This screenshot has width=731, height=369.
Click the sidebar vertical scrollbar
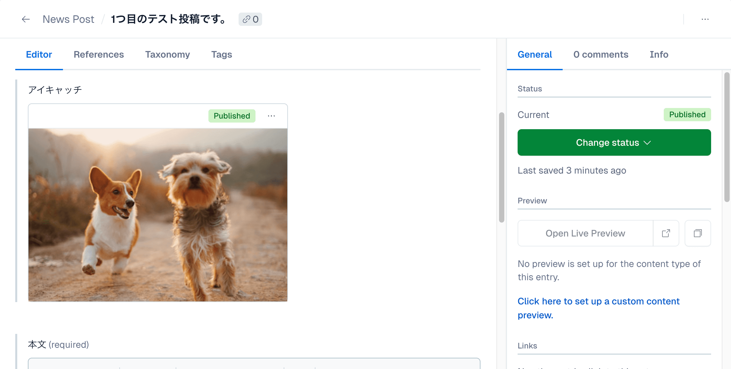click(727, 137)
